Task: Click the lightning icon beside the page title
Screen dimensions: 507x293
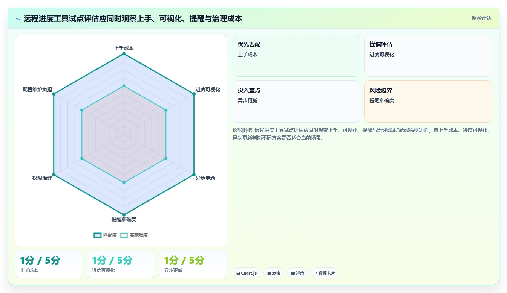Action: tap(18, 19)
